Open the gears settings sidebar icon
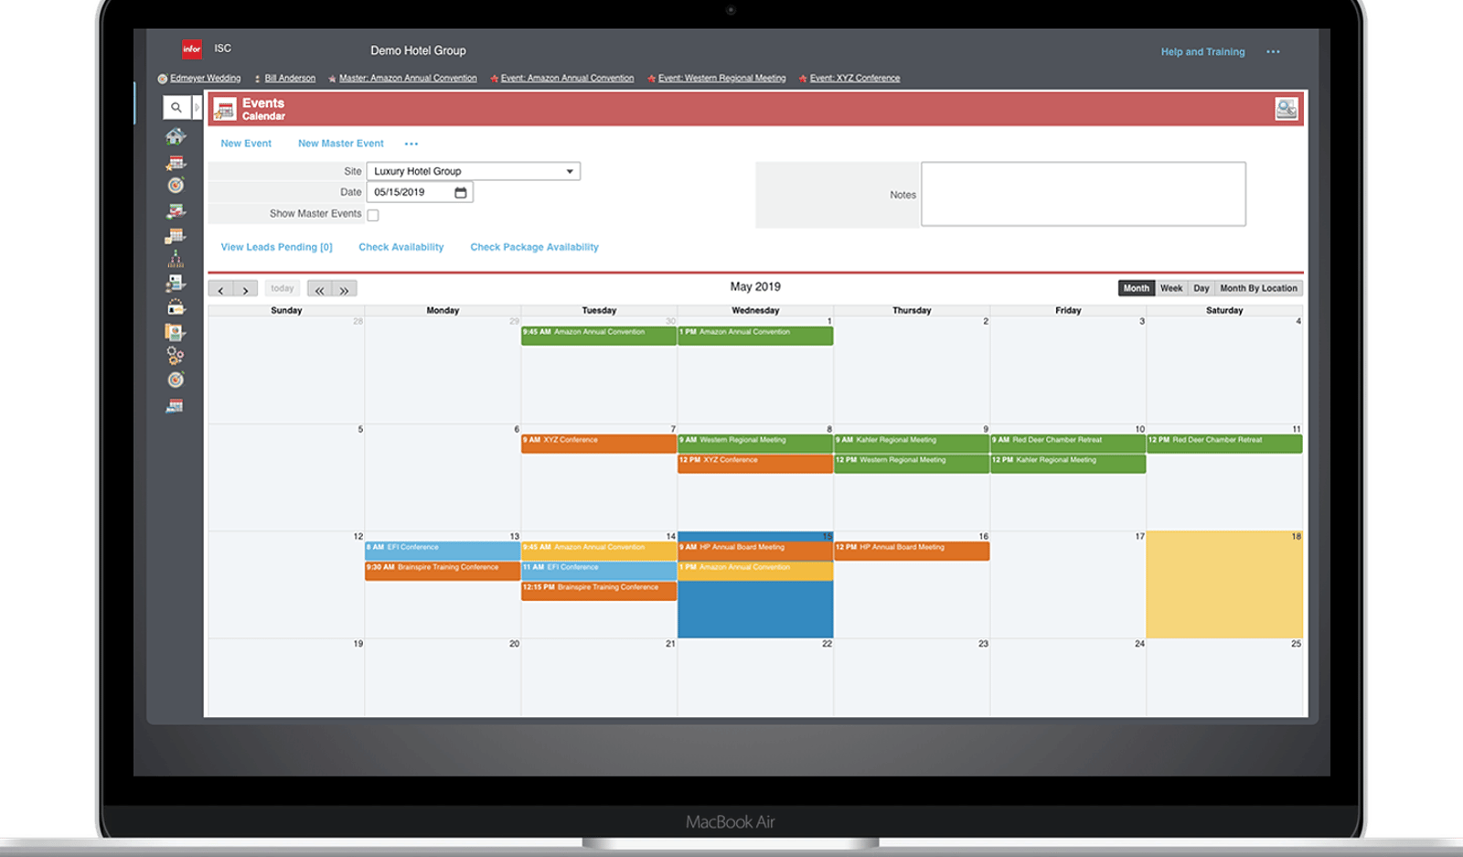 point(176,356)
